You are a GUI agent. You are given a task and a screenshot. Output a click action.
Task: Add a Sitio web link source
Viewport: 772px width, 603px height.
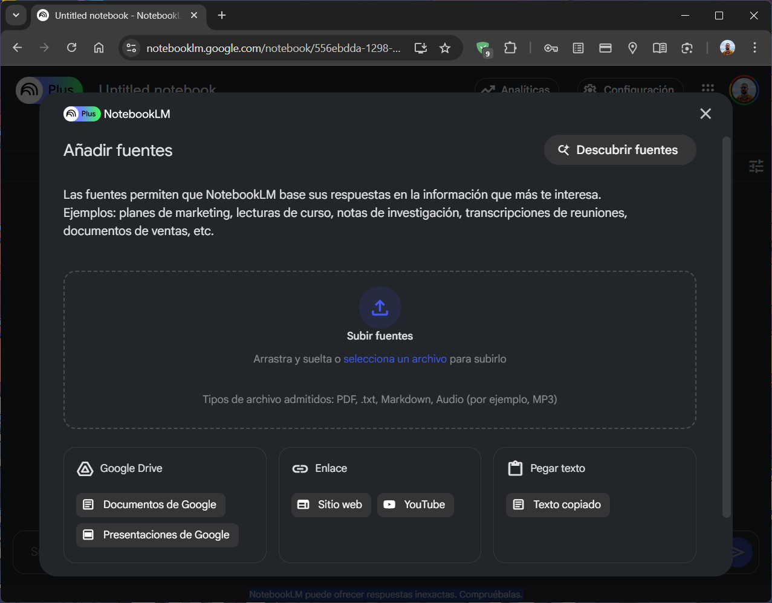[331, 505]
